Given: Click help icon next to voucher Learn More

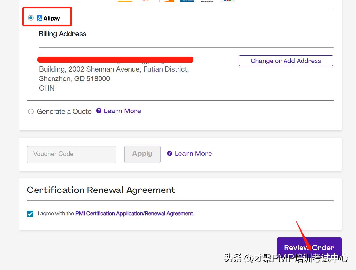Looking at the screenshot, I should tap(170, 153).
